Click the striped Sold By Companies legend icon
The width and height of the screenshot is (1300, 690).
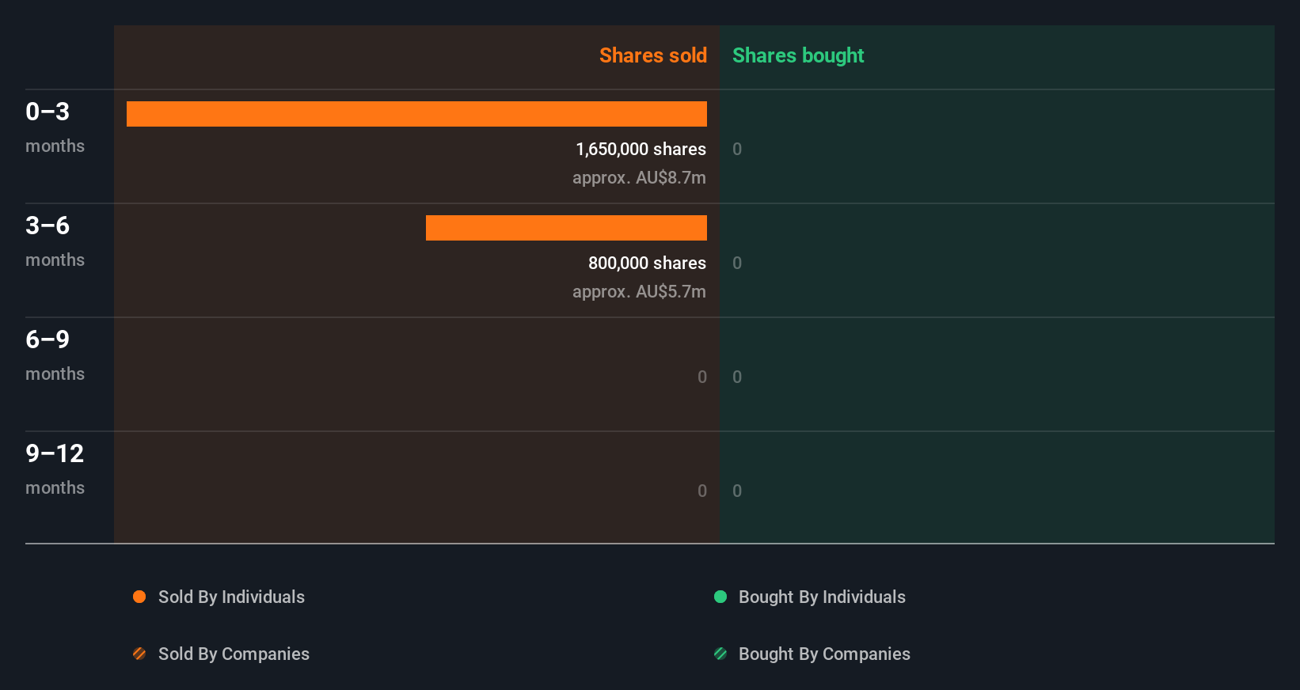139,654
